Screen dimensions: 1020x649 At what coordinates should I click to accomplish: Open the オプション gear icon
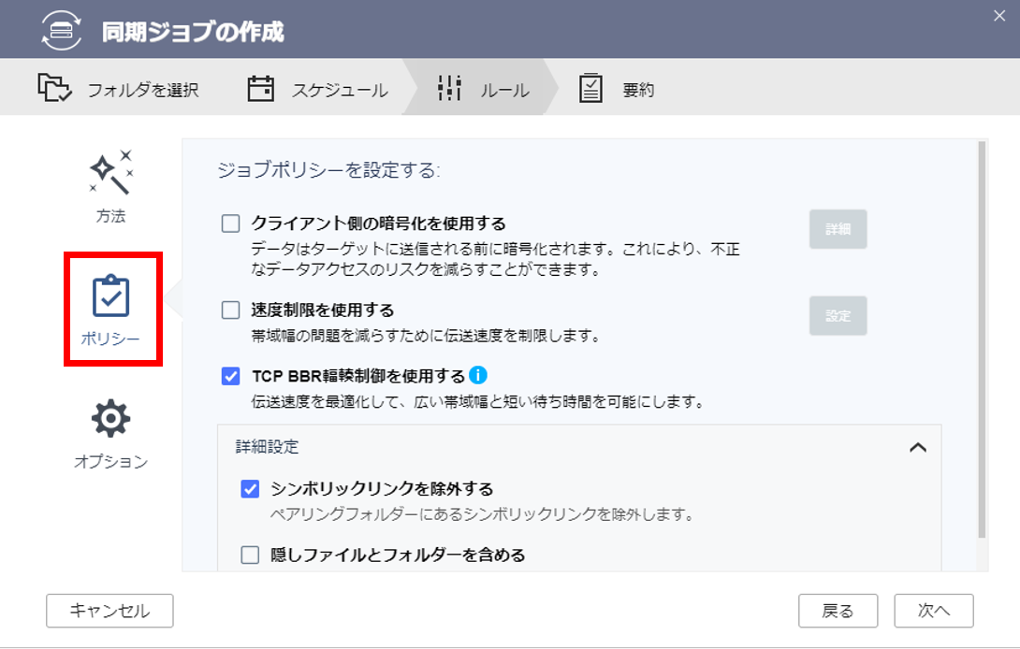point(110,419)
